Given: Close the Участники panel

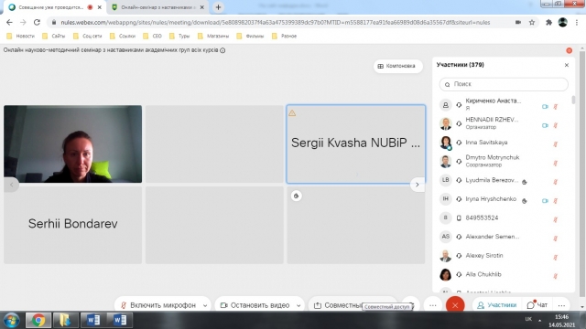Looking at the screenshot, I should pos(567,65).
